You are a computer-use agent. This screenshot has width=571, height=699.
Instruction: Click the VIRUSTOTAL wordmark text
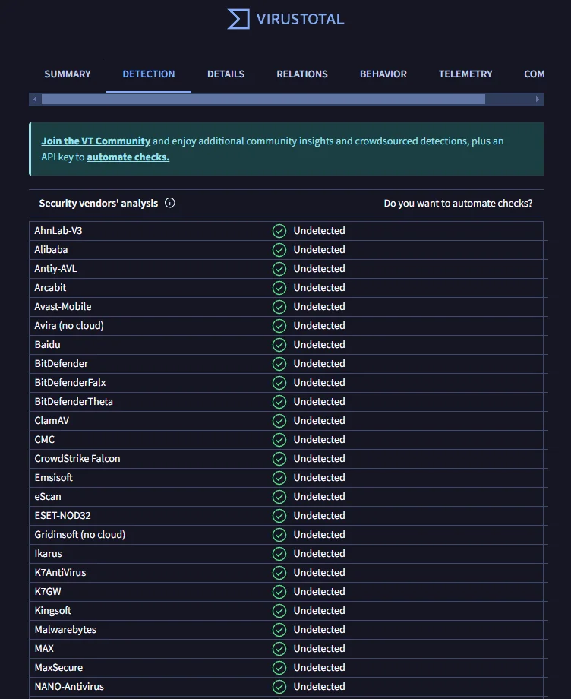(x=300, y=19)
